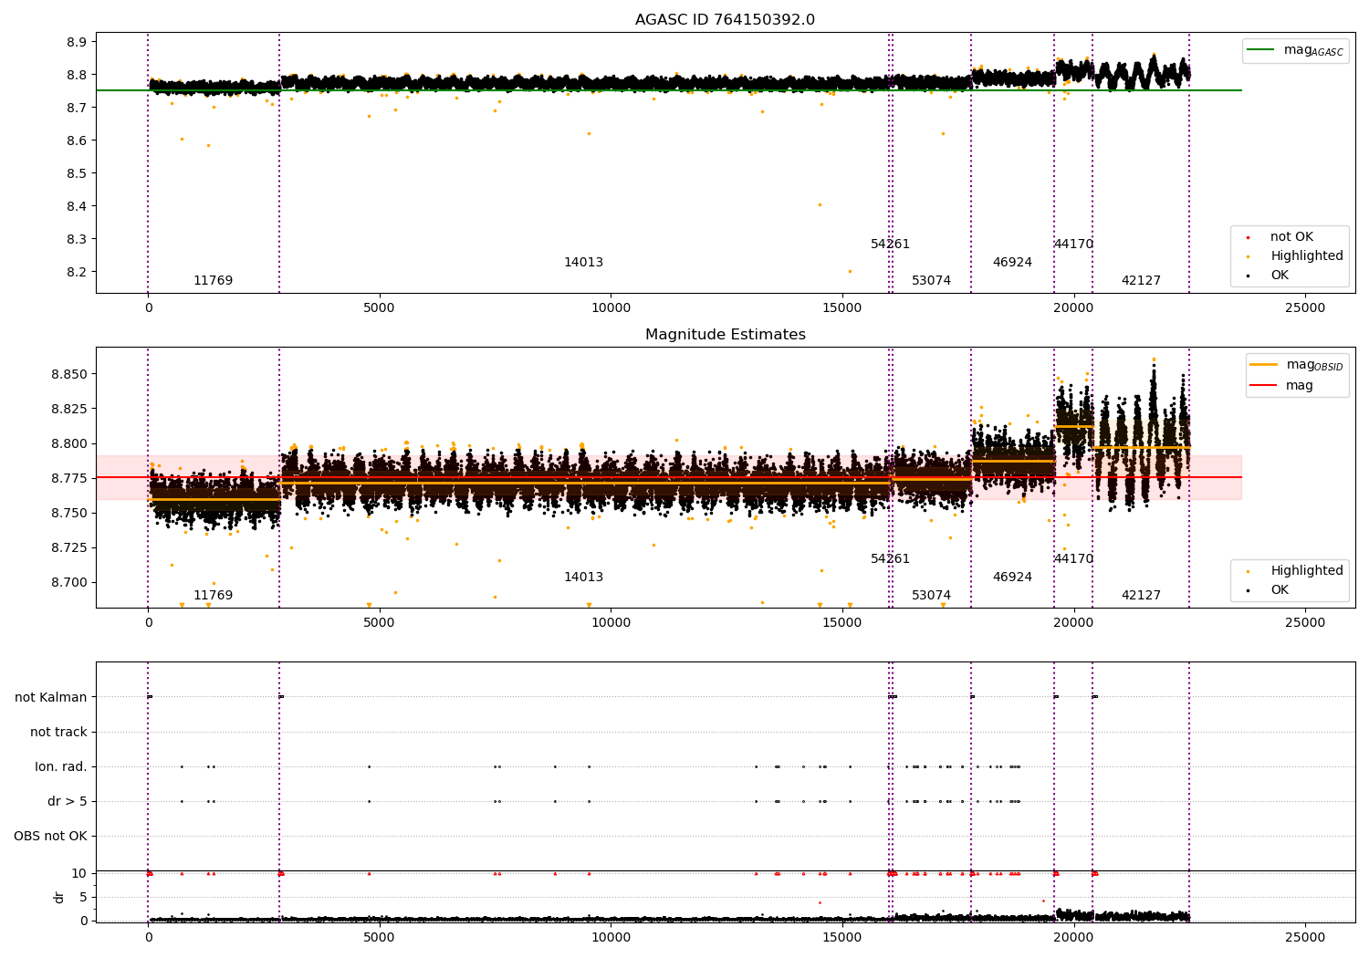Click the 8.2 y-axis tick label
Screen dimensions: 1369x958
point(77,272)
